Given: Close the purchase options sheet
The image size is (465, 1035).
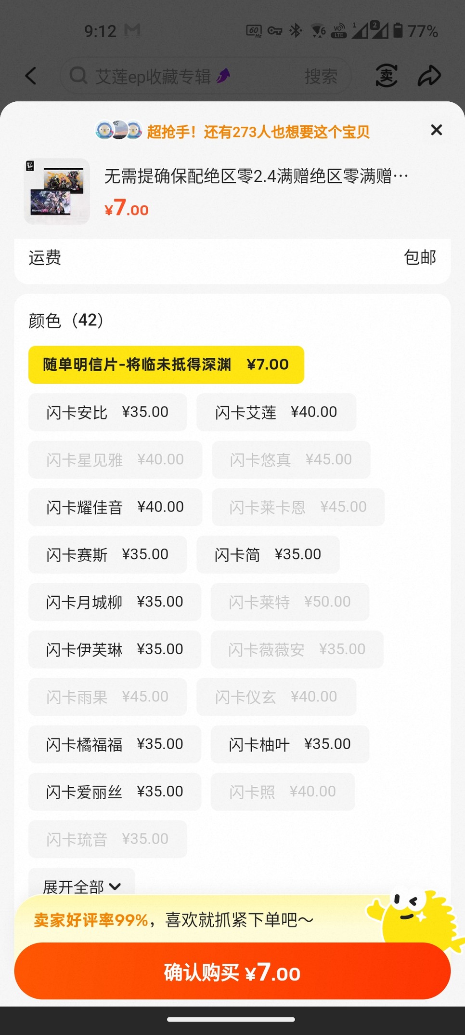Looking at the screenshot, I should coord(436,130).
